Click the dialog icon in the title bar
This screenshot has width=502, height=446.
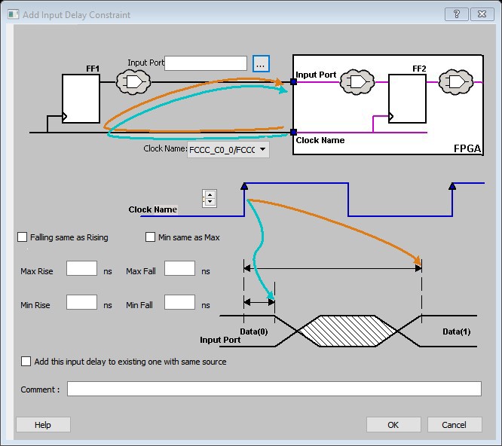pos(12,14)
